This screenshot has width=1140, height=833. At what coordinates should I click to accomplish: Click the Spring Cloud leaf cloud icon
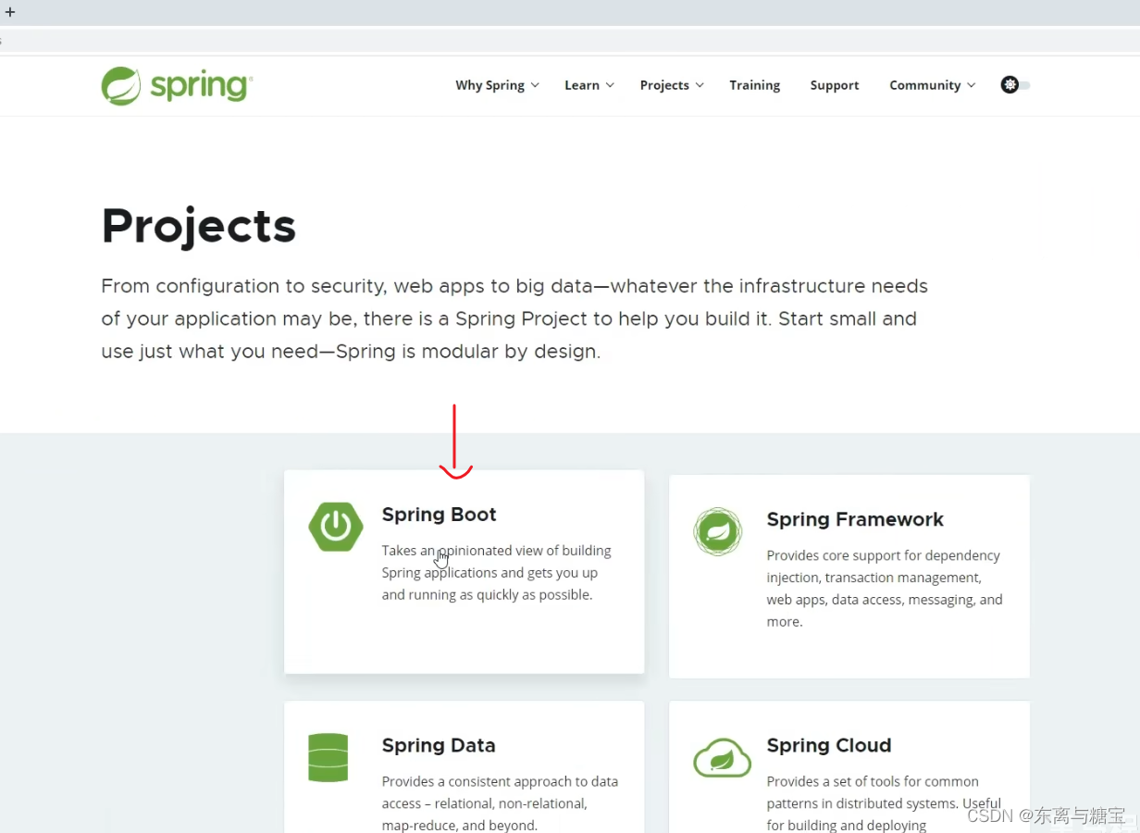[x=722, y=758]
